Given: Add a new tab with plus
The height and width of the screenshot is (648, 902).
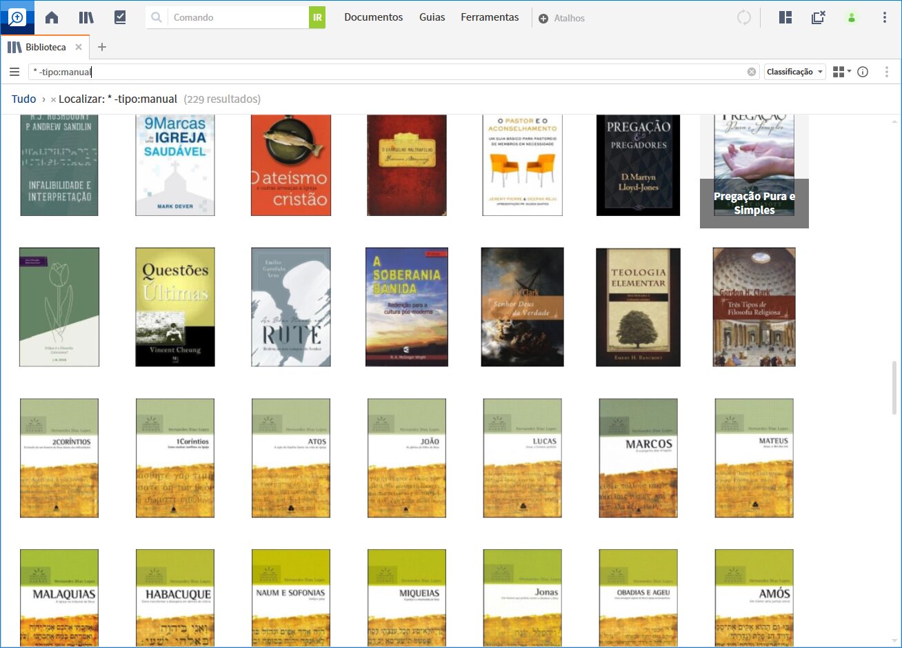Looking at the screenshot, I should [x=102, y=47].
